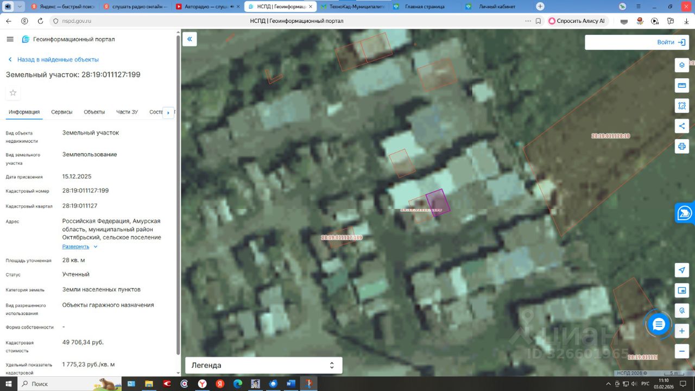
Task: Open Геоинформационный портал home logo
Action: (x=68, y=39)
